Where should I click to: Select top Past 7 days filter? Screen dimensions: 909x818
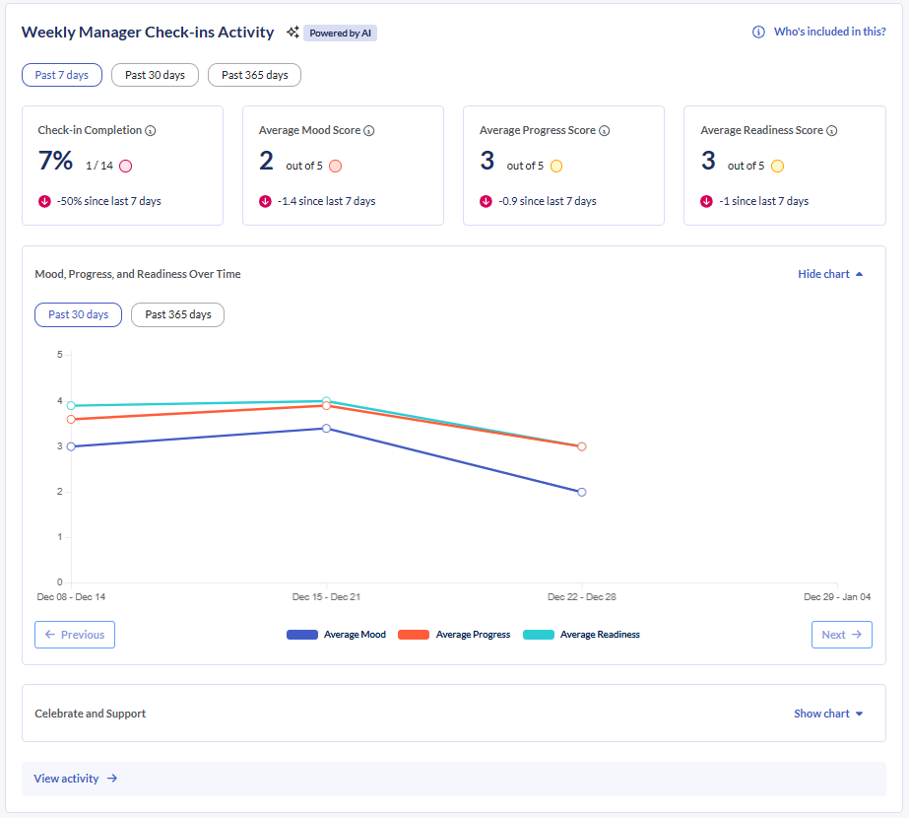[x=62, y=75]
